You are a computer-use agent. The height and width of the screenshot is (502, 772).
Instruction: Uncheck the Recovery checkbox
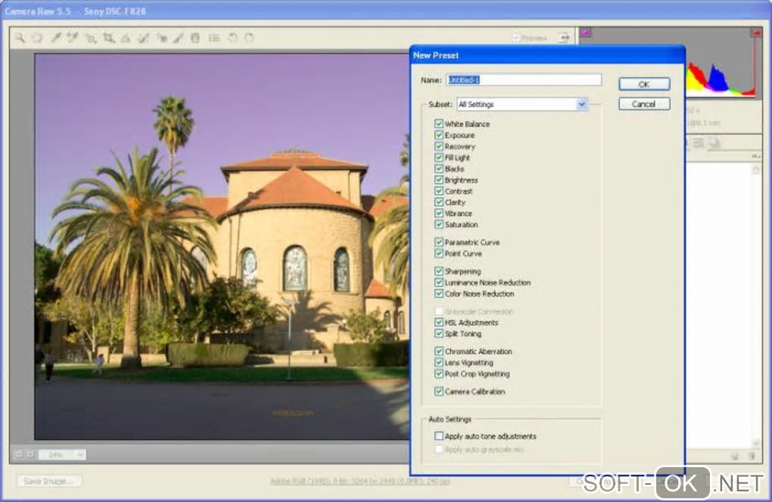click(x=439, y=146)
